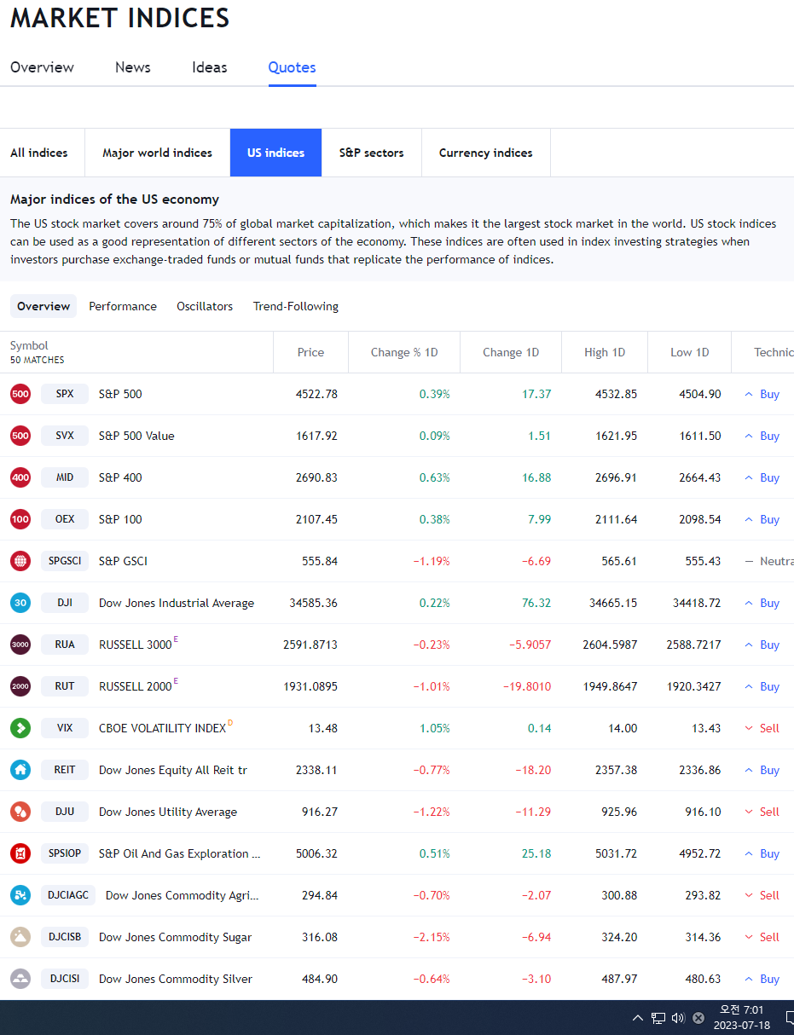
Task: Click the MID ticker badge
Action: (x=65, y=477)
